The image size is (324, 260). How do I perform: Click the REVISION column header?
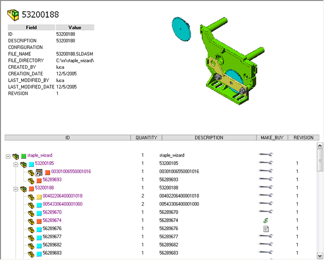pyautogui.click(x=303, y=137)
